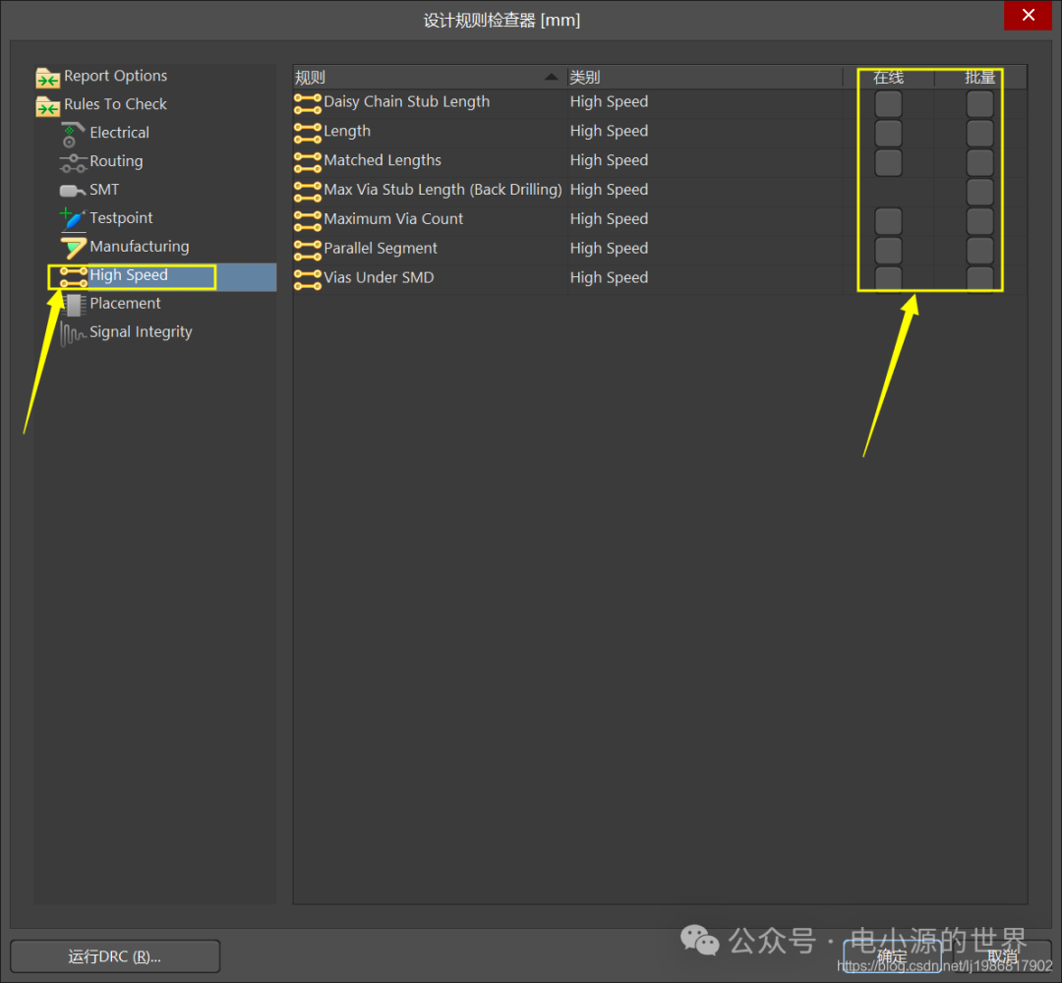
Task: Select the Signal Integrity waveform icon
Action: (73, 334)
